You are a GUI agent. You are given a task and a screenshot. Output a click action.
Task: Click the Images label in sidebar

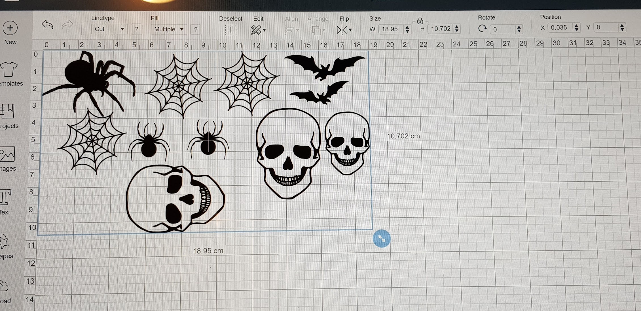8,169
